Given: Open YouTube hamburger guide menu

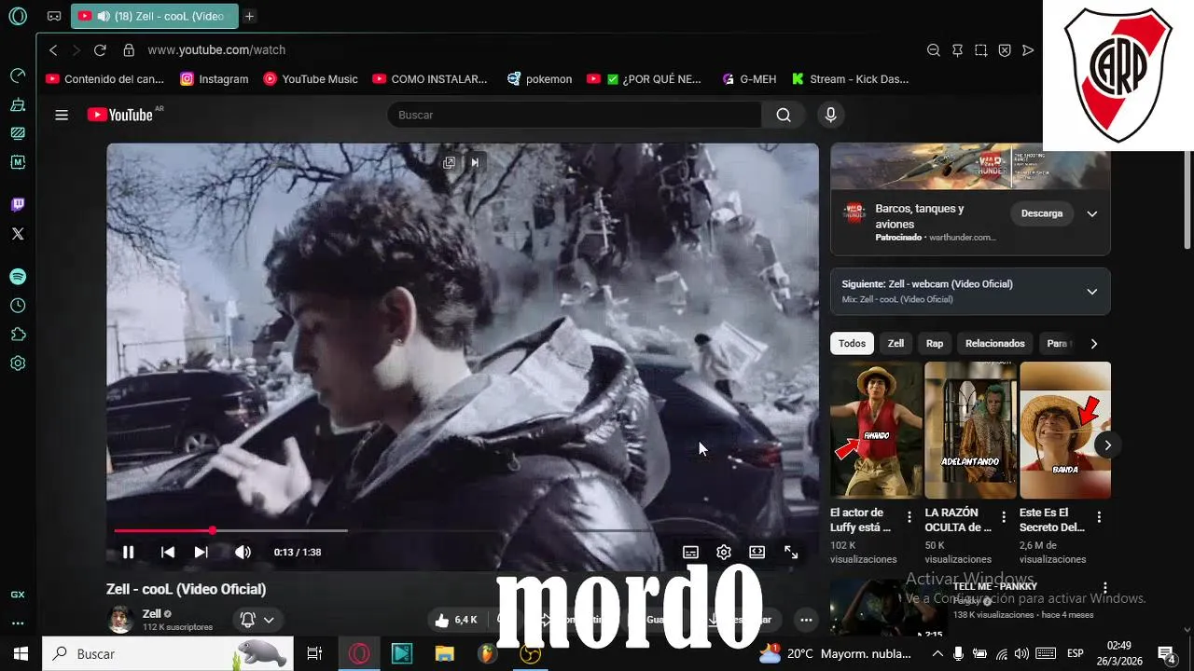Looking at the screenshot, I should tap(62, 116).
